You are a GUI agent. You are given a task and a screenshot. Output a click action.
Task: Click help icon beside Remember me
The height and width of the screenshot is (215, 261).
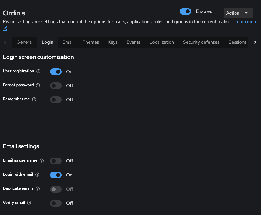pyautogui.click(x=34, y=99)
